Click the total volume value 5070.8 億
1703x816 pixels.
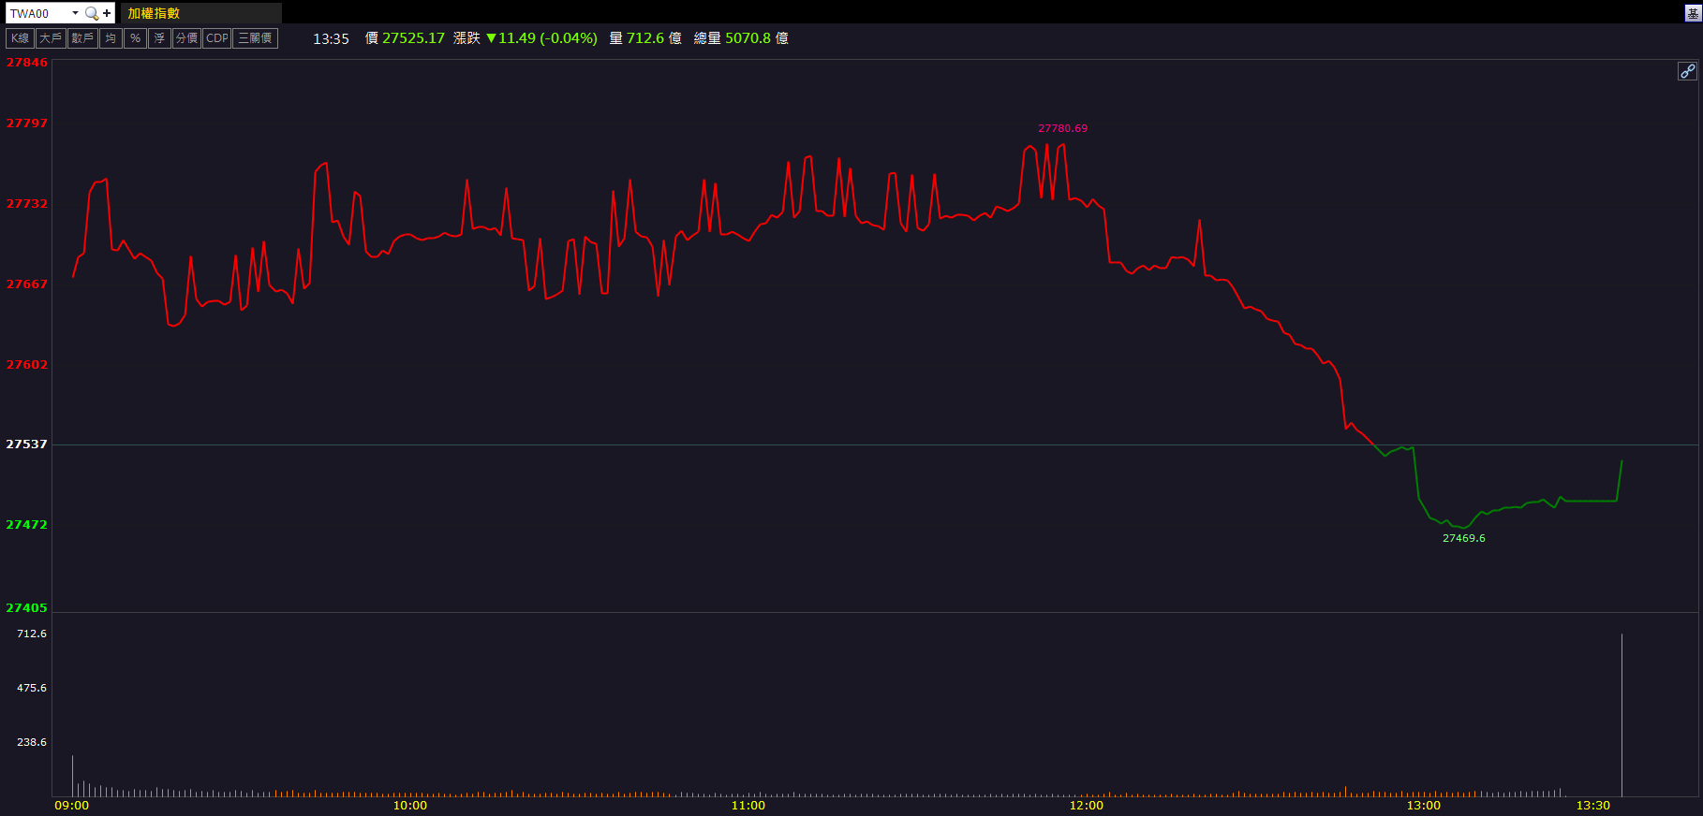coord(757,38)
